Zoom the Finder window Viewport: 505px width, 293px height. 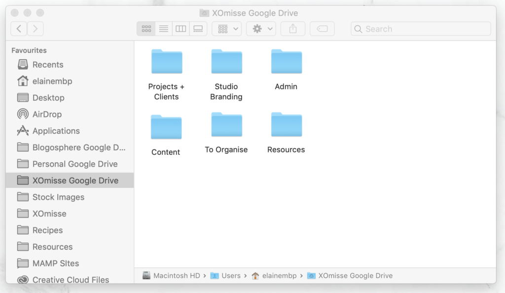click(x=40, y=13)
